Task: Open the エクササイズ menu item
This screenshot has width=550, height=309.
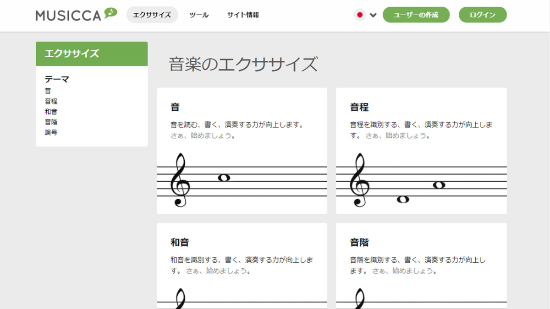Action: pos(152,15)
